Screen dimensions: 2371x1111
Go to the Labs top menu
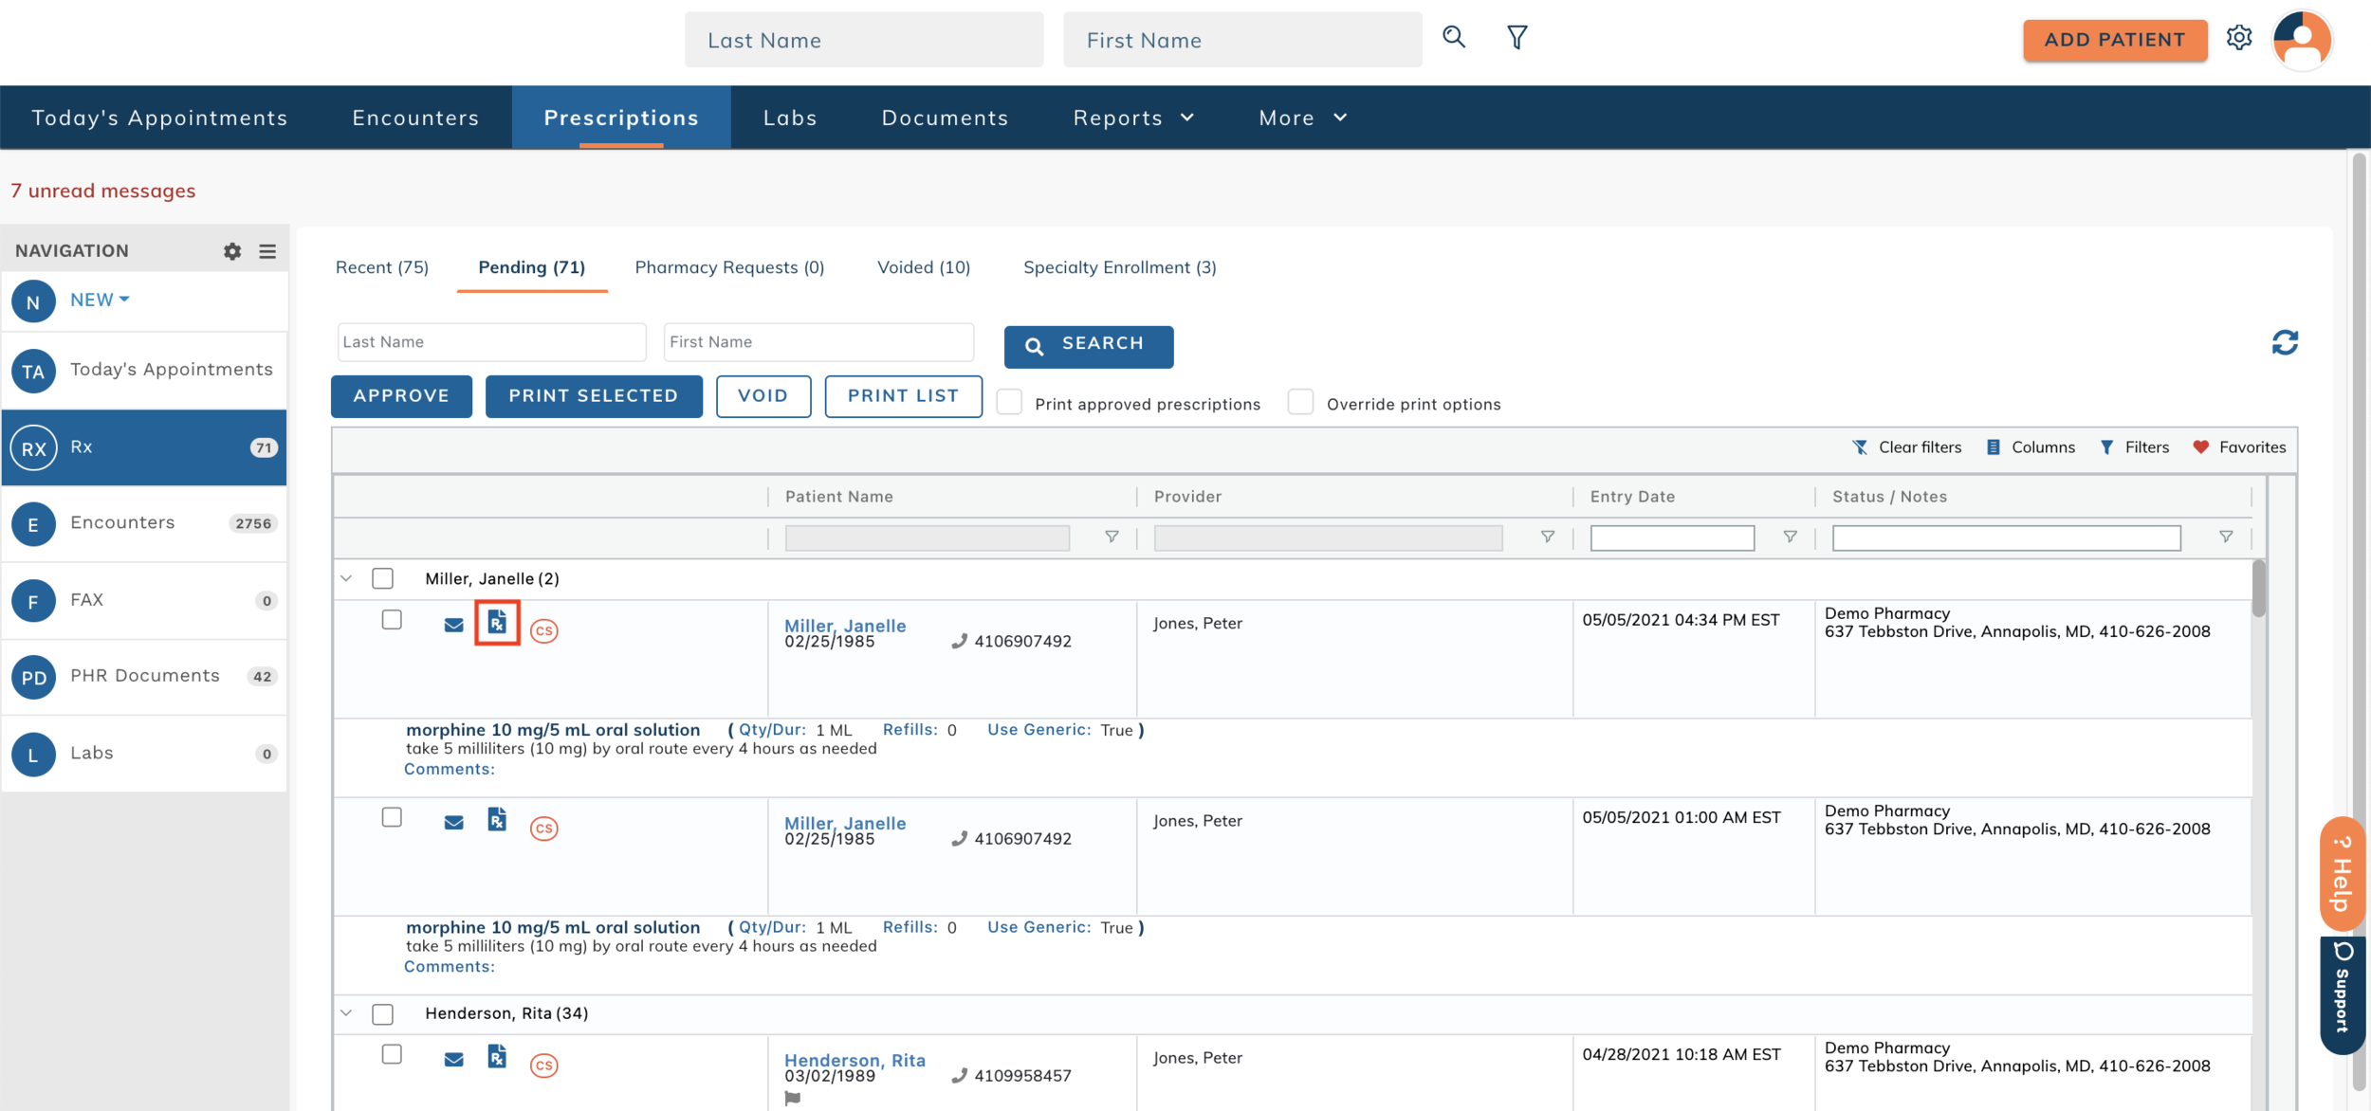click(x=789, y=118)
